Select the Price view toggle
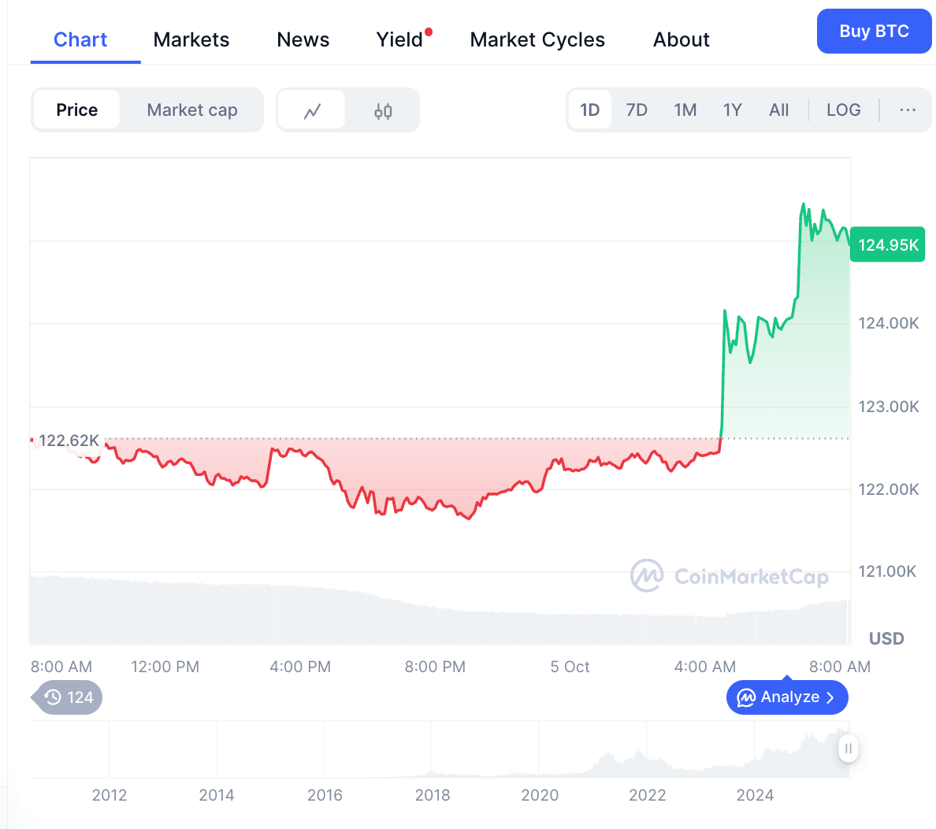The height and width of the screenshot is (829, 936). (x=77, y=110)
